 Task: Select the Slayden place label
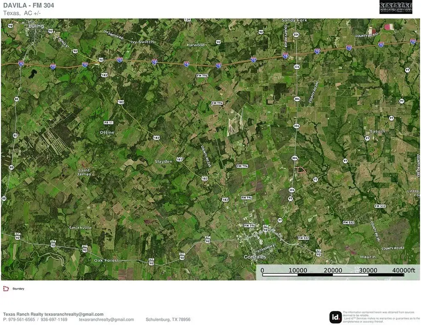[163, 162]
